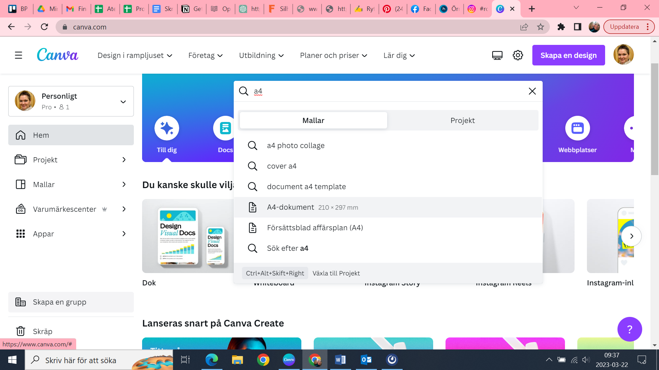The height and width of the screenshot is (370, 659).
Task: Expand the Projekt sidebar chevron
Action: [x=124, y=160]
